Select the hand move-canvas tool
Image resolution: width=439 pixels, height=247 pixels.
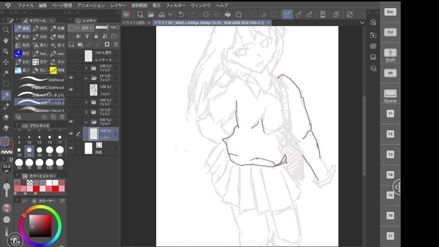coord(6,40)
